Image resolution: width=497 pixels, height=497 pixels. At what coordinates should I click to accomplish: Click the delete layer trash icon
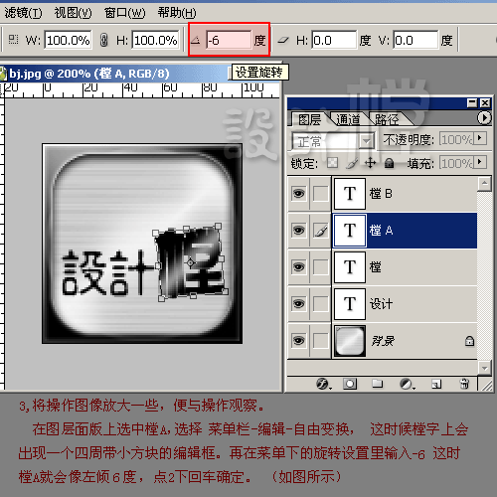[x=464, y=384]
